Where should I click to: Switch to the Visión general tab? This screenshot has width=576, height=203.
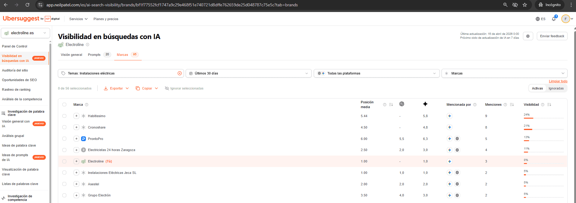(x=71, y=55)
